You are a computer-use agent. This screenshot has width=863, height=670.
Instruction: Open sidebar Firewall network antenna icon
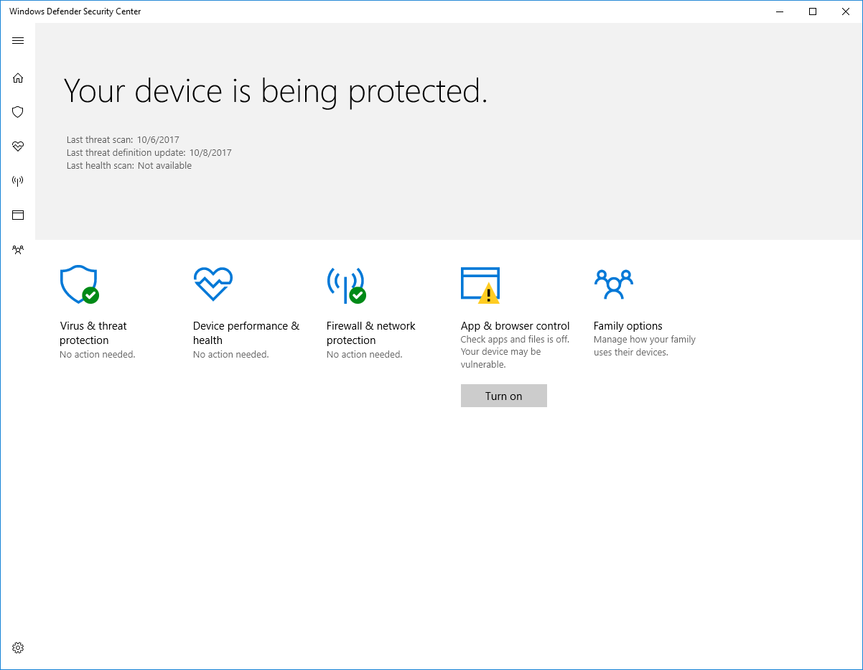pyautogui.click(x=18, y=181)
